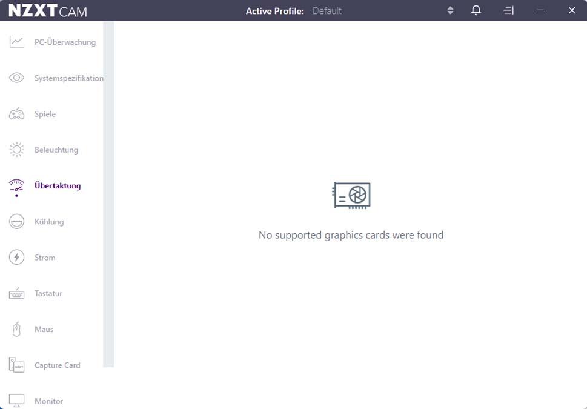Minimize the NZXT CAM window
The width and height of the screenshot is (587, 409).
[x=540, y=10]
